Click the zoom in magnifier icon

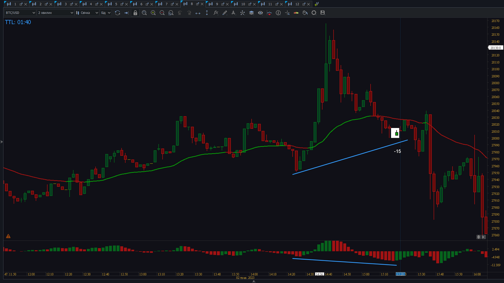[153, 13]
